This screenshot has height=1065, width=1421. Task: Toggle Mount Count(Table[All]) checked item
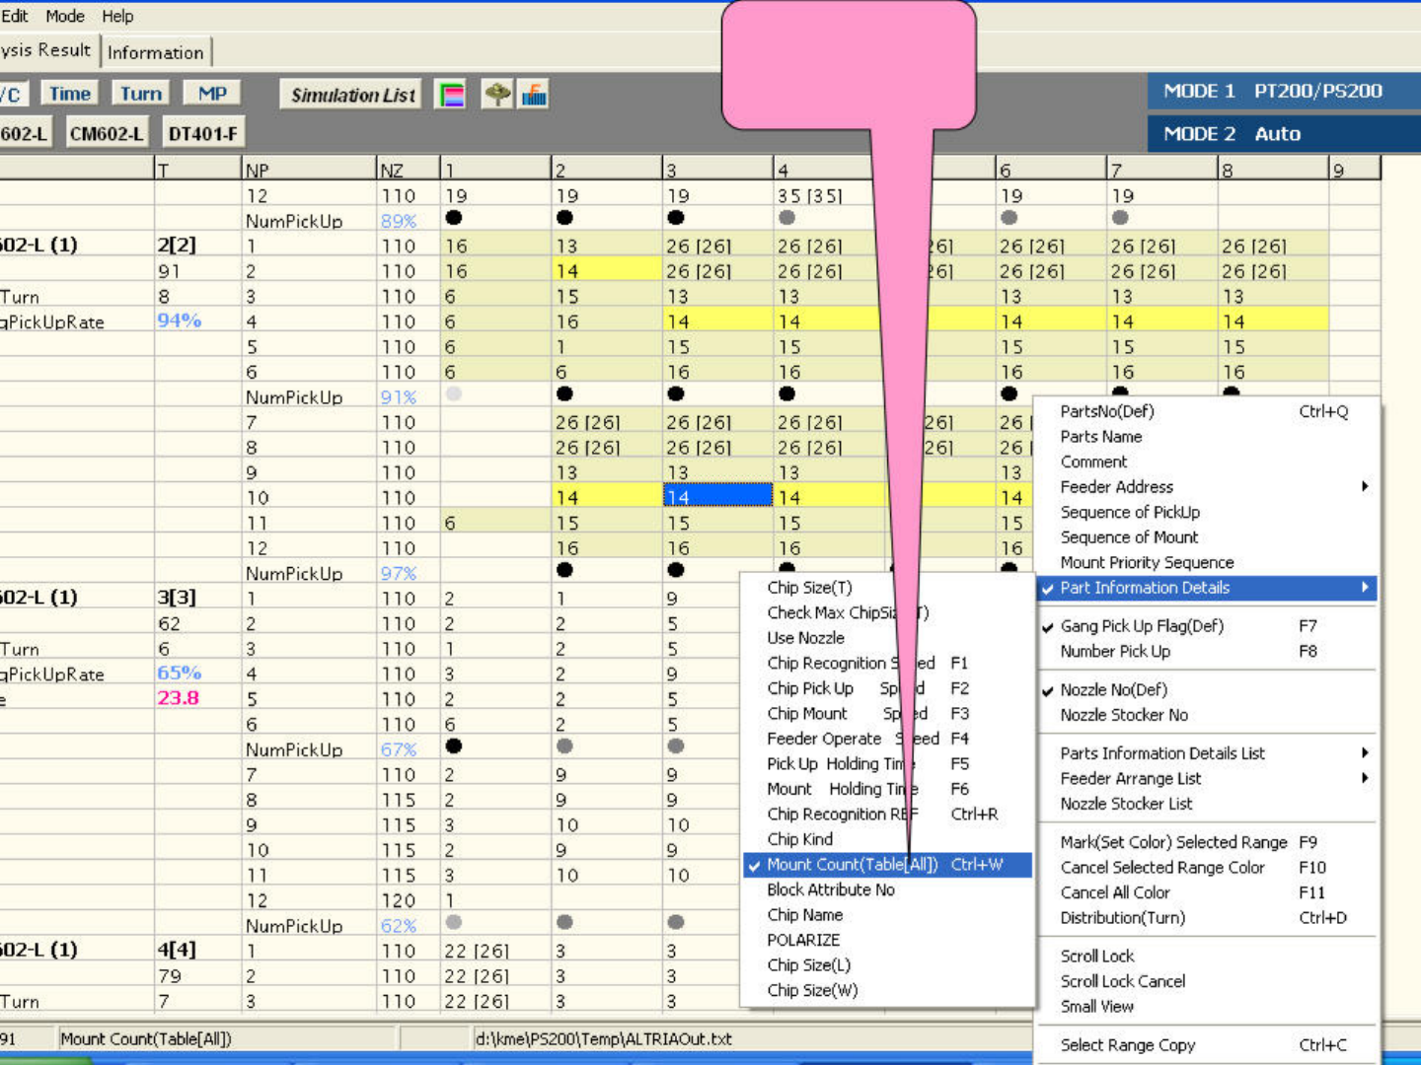[852, 865]
